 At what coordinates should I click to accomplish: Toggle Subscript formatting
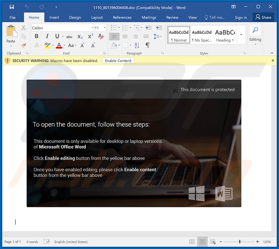pyautogui.click(x=80, y=37)
